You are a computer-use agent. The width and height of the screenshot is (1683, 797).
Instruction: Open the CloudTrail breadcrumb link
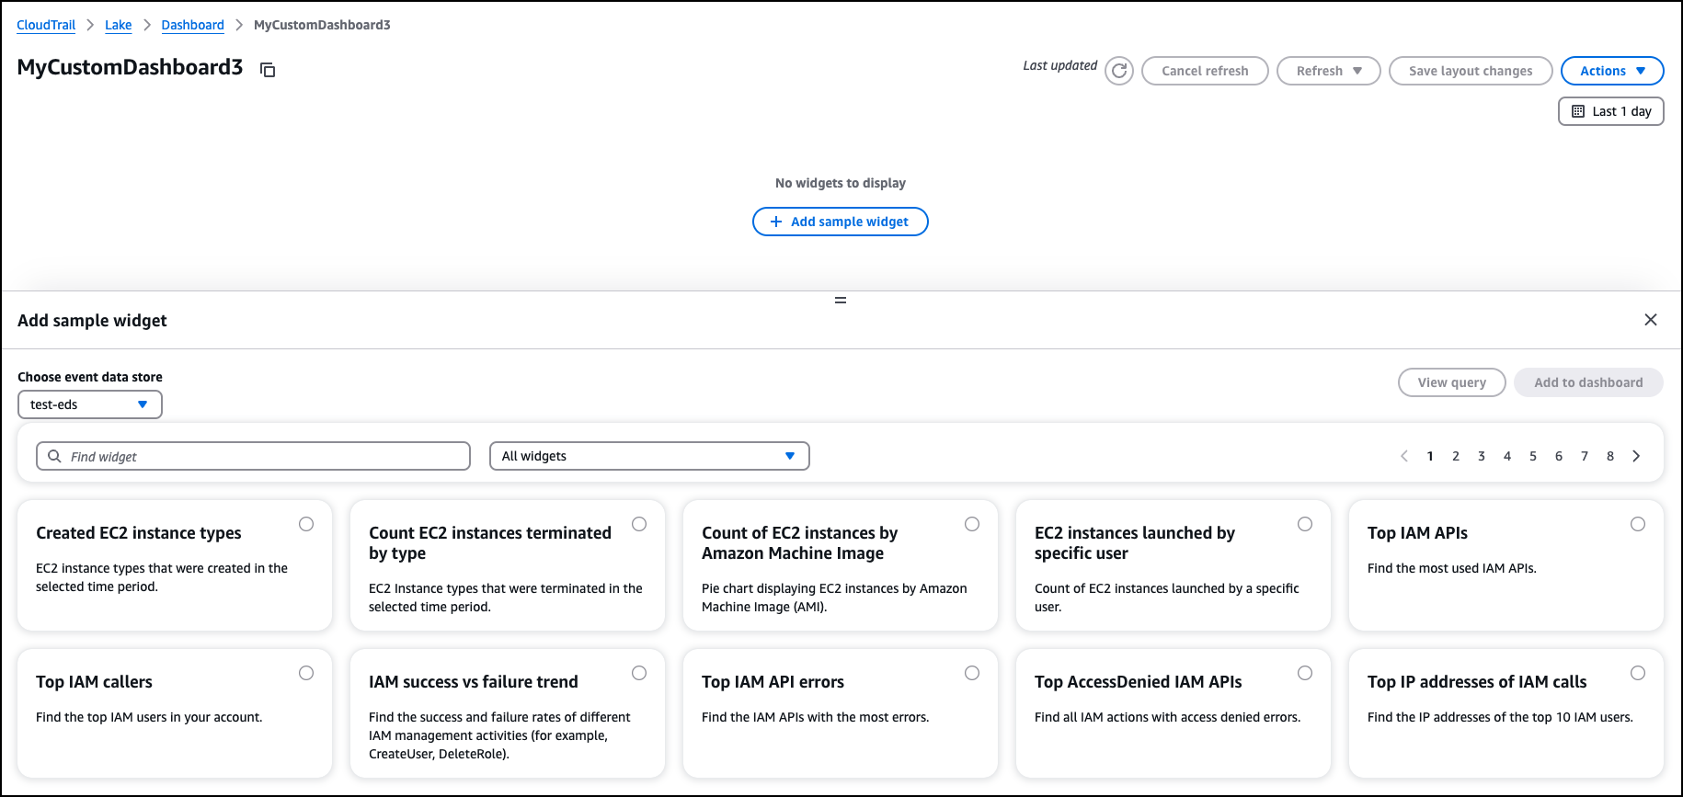(x=46, y=25)
